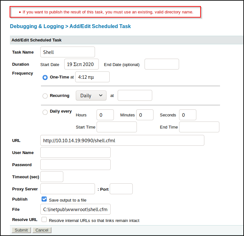This screenshot has height=236, width=244.
Task: Click the proxy Port field
Action: [121, 189]
